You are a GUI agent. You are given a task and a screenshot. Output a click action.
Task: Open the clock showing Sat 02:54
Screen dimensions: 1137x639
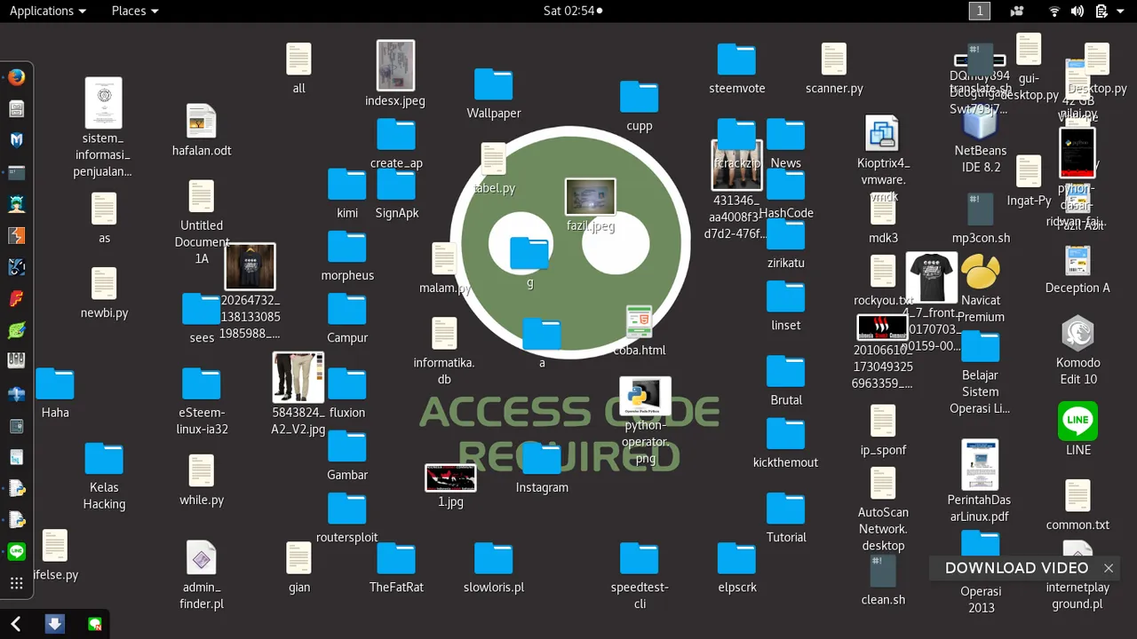572,11
